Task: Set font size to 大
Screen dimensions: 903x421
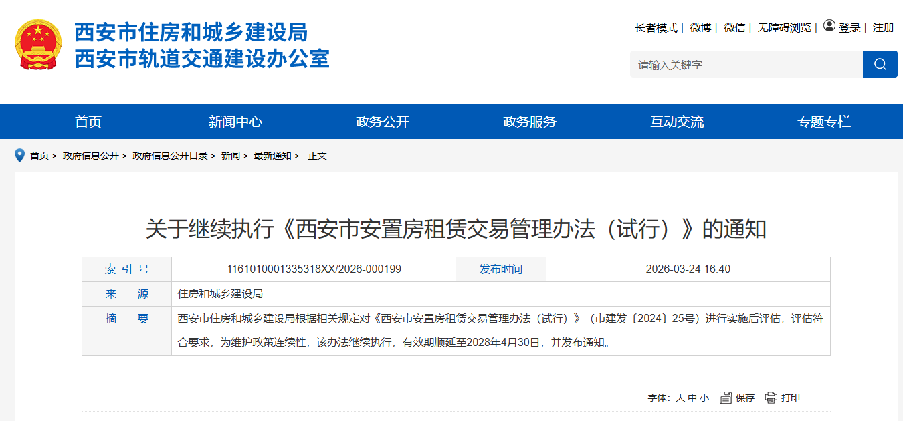Action: pyautogui.click(x=680, y=398)
